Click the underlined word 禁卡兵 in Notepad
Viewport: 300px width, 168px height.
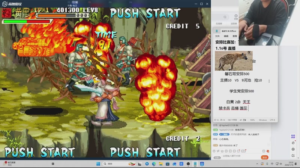(x=224, y=108)
